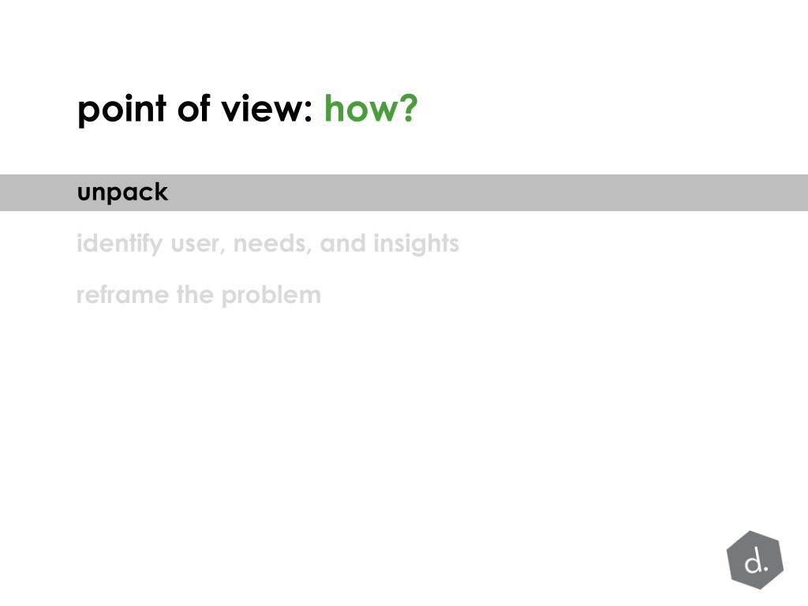Click the gray highlight bar right of 'unpack'

tap(488, 193)
